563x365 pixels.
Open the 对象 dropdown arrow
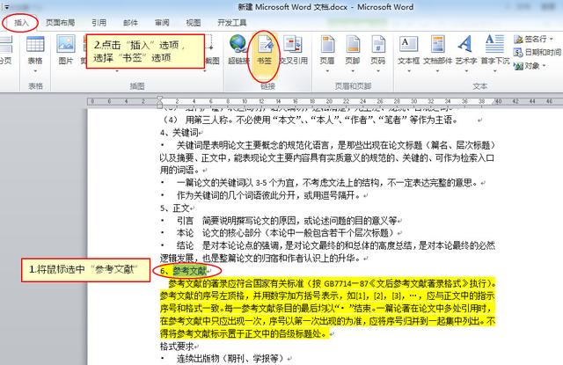tap(545, 66)
